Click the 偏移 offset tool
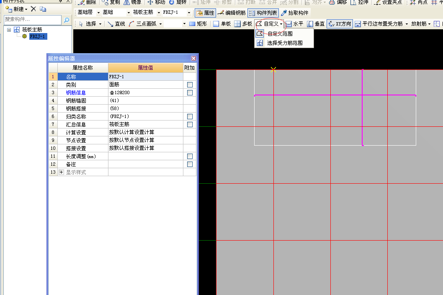443x295 pixels. tap(338, 2)
